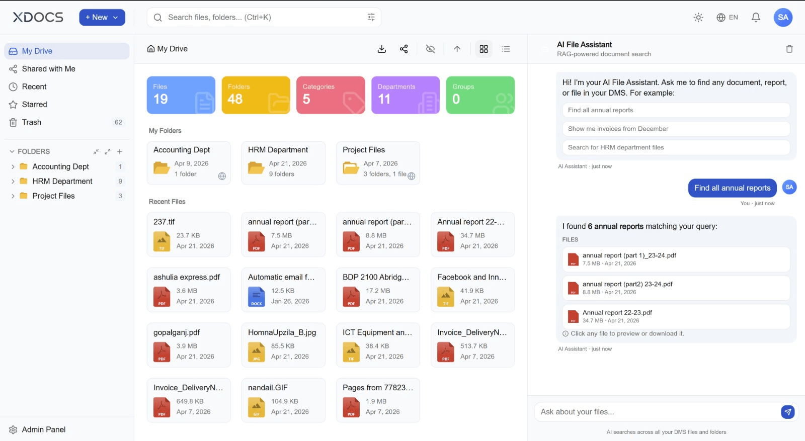
Task: Open result annual report (part 1)_23-24.pdf
Action: coord(676,259)
